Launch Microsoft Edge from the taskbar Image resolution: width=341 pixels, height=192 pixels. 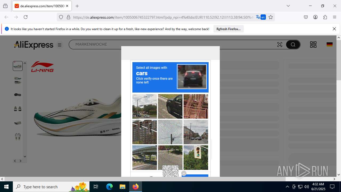pyautogui.click(x=109, y=187)
